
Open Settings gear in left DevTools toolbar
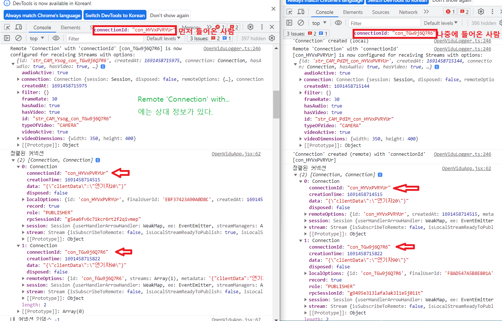pos(250,27)
